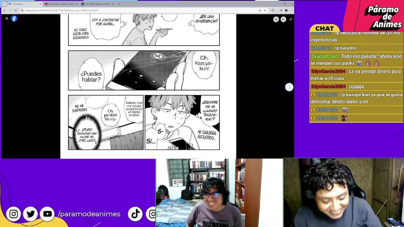Enter fullscreen photo view
The width and height of the screenshot is (404, 227).
pos(291,19)
